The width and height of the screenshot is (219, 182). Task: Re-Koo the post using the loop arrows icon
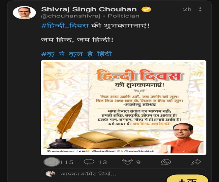(127, 162)
